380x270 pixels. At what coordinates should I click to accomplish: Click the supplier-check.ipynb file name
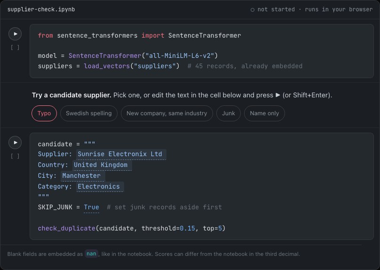tap(41, 9)
